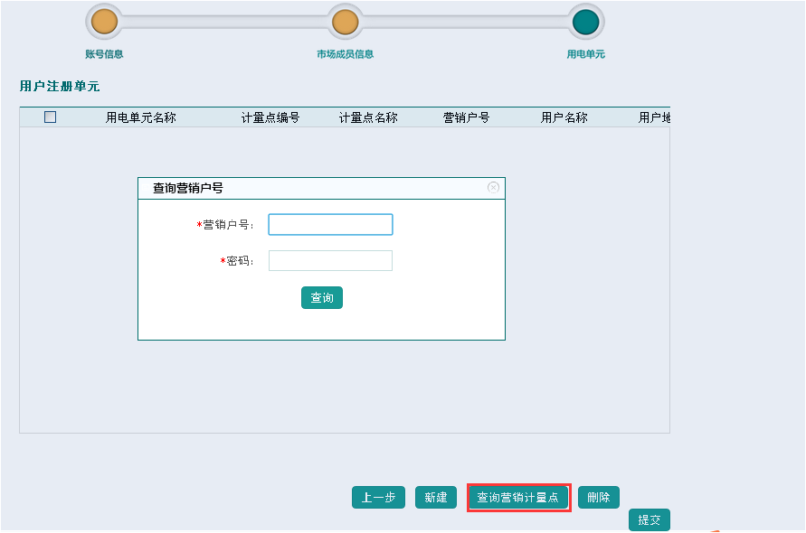Click the teal 用电单元 step circle
806x533 pixels.
coord(586,22)
